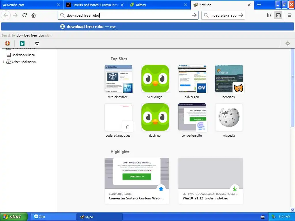Go back with the back arrow button
The height and width of the screenshot is (221, 295).
click(6, 15)
